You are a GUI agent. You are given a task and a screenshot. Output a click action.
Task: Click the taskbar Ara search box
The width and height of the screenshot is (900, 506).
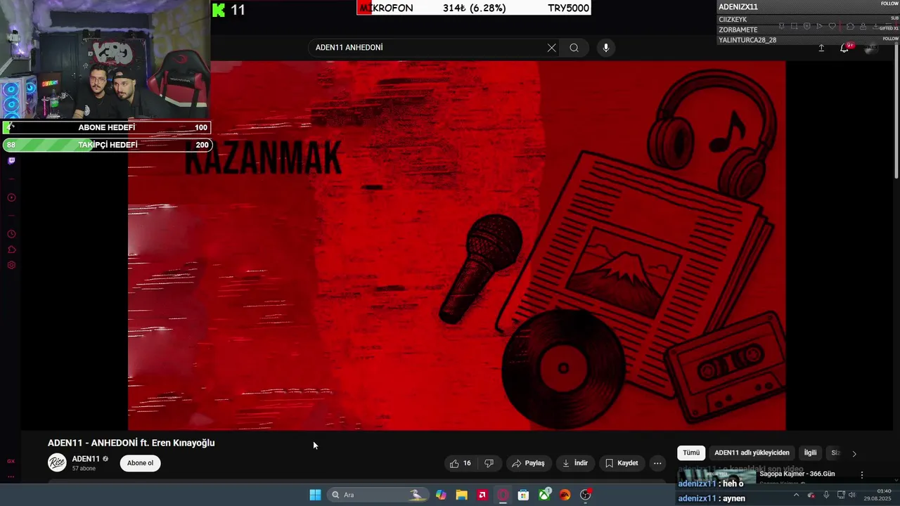coord(378,495)
